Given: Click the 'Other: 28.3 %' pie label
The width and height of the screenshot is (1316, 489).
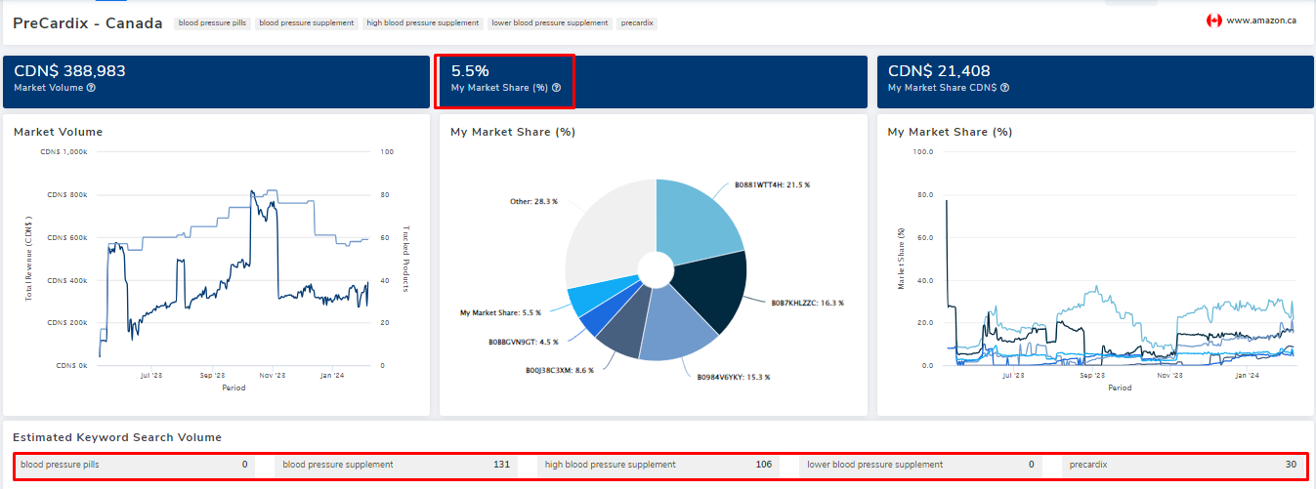Looking at the screenshot, I should (x=533, y=202).
